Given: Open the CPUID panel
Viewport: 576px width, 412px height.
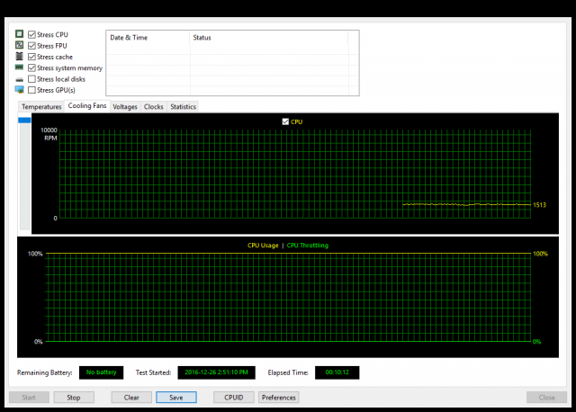Looking at the screenshot, I should [233, 397].
